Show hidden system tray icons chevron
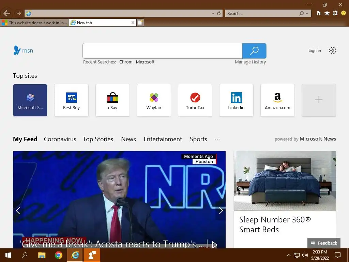Image resolution: width=349 pixels, height=262 pixels. 288,255
